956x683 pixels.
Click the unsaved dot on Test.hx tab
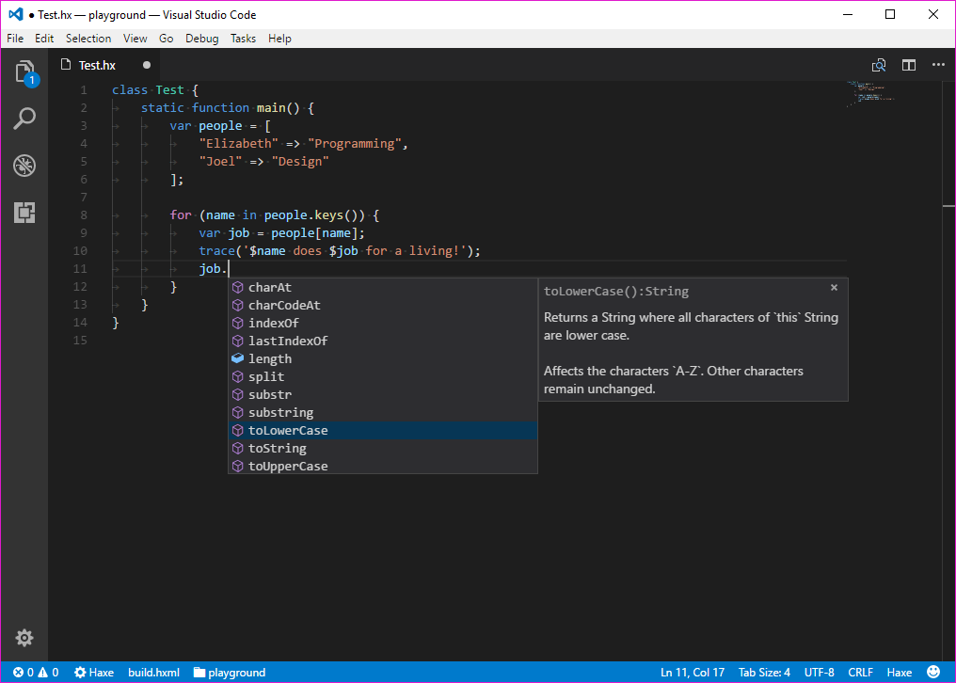(147, 65)
